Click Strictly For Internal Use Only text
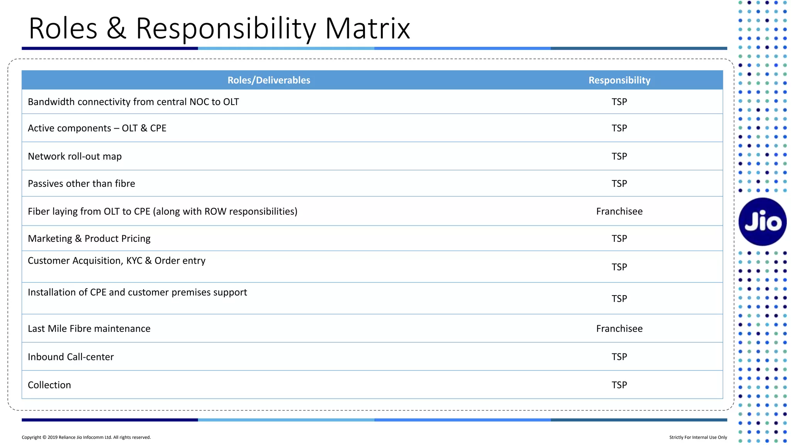The image size is (791, 445). pos(698,437)
